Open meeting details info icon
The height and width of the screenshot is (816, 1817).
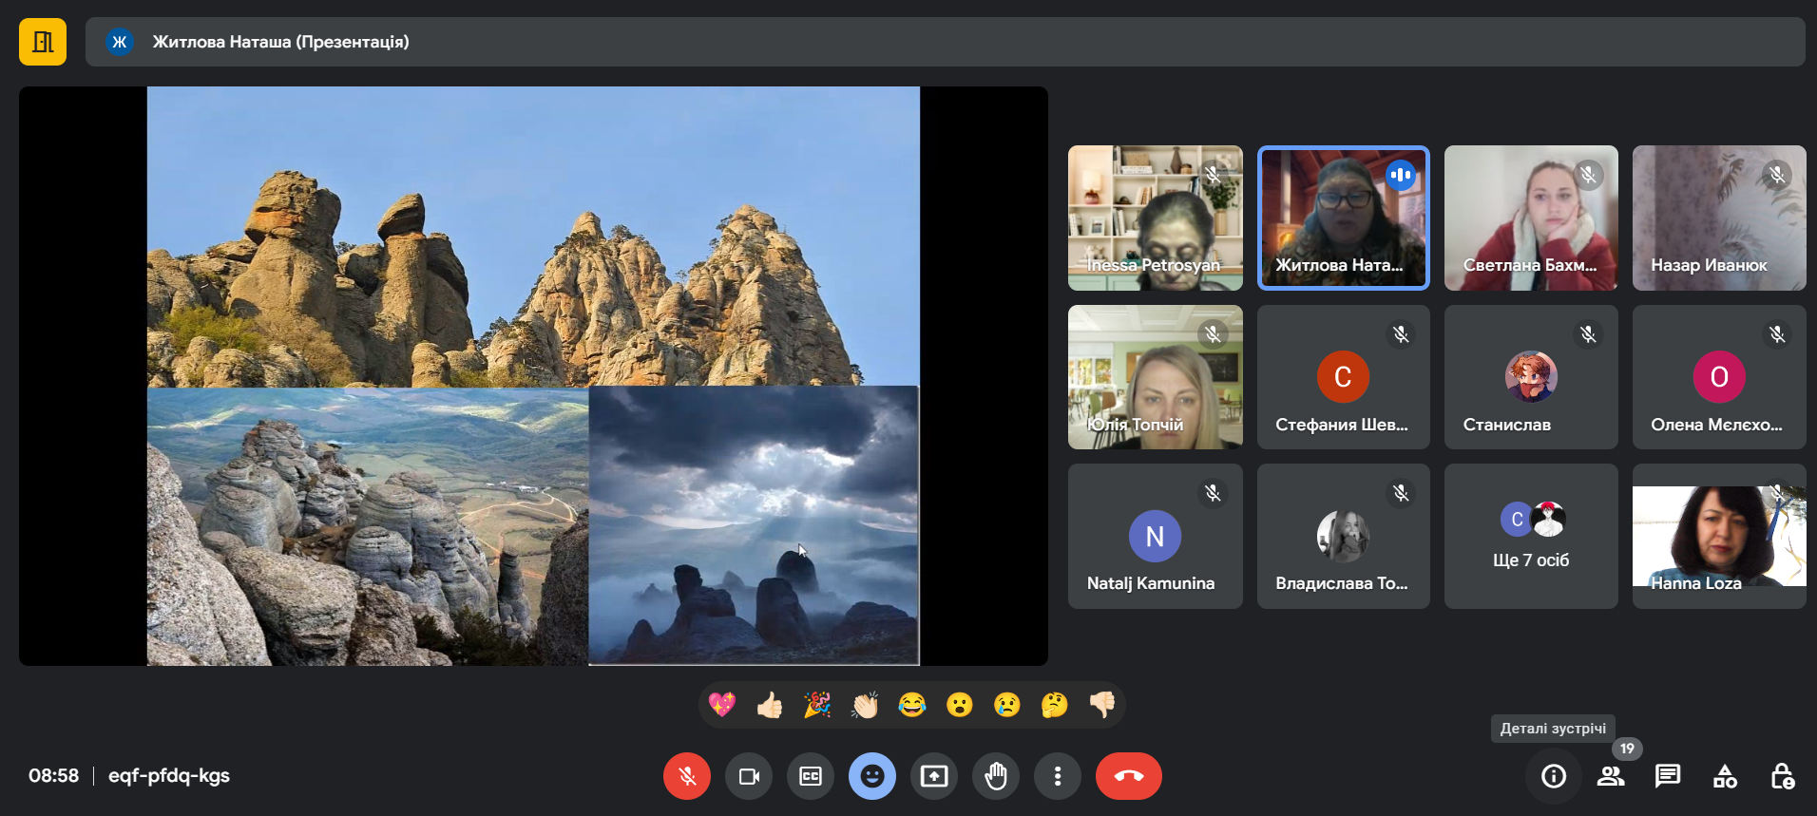tap(1553, 776)
